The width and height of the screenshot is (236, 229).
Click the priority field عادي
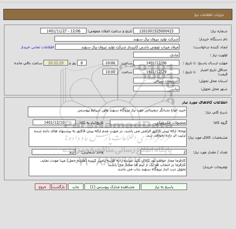[156, 55]
